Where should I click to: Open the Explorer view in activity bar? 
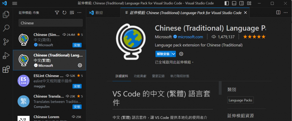coord(6,15)
